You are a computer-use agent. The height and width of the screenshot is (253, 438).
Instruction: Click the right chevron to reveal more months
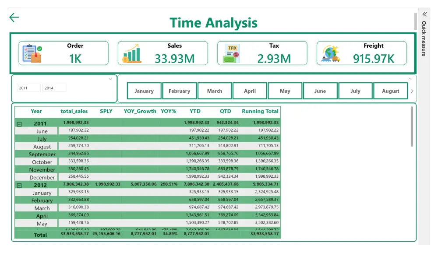coord(412,91)
